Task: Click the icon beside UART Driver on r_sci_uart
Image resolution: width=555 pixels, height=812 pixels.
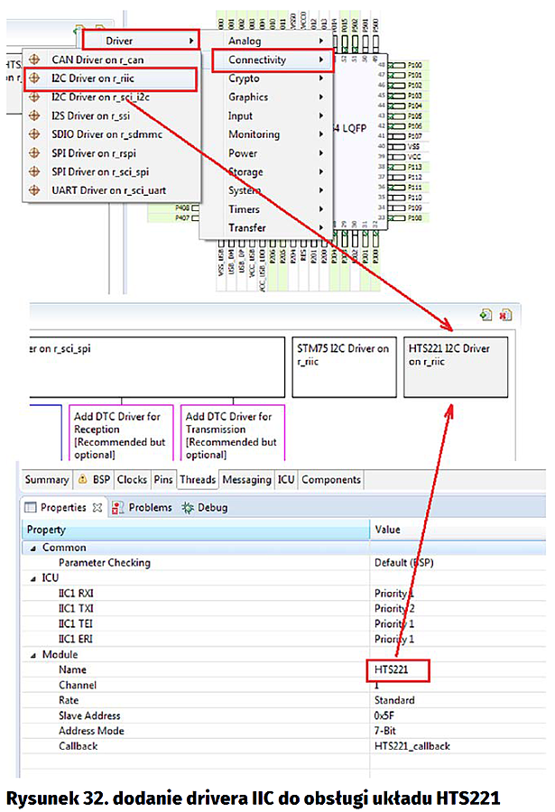Action: (x=35, y=190)
